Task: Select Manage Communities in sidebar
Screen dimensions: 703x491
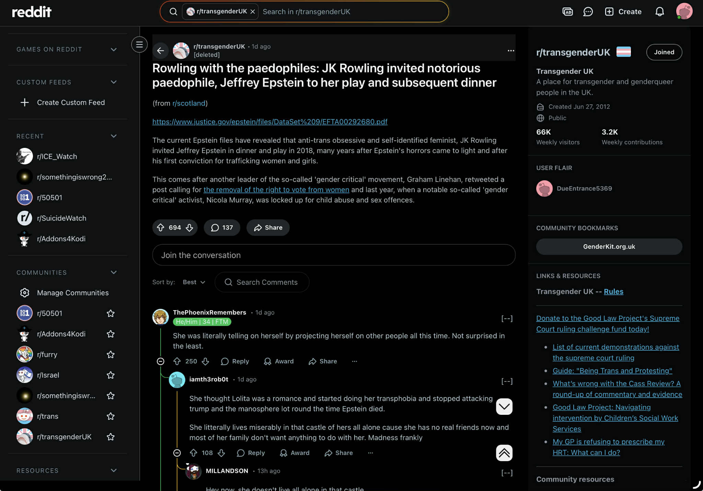Action: point(73,293)
